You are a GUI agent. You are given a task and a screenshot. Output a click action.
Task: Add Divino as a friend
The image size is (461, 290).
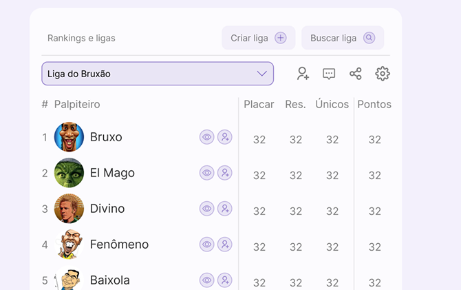click(x=225, y=209)
